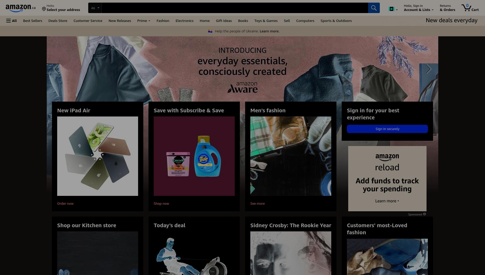The height and width of the screenshot is (275, 485).
Task: Open Customers' most-Loved fashion image
Action: click(x=387, y=257)
